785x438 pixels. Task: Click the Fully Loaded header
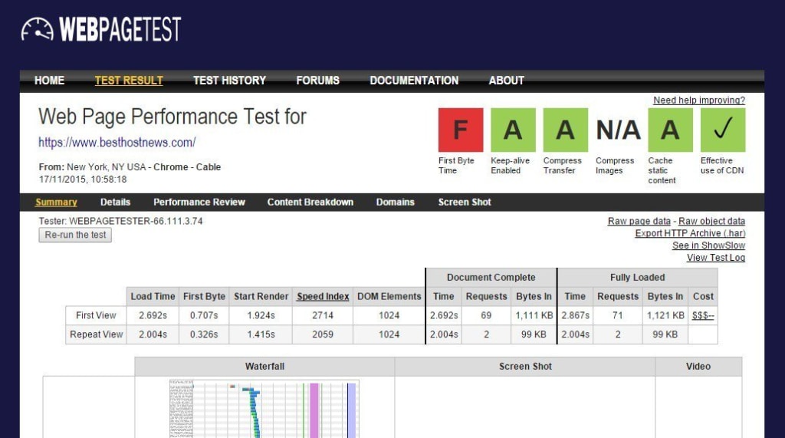point(637,278)
